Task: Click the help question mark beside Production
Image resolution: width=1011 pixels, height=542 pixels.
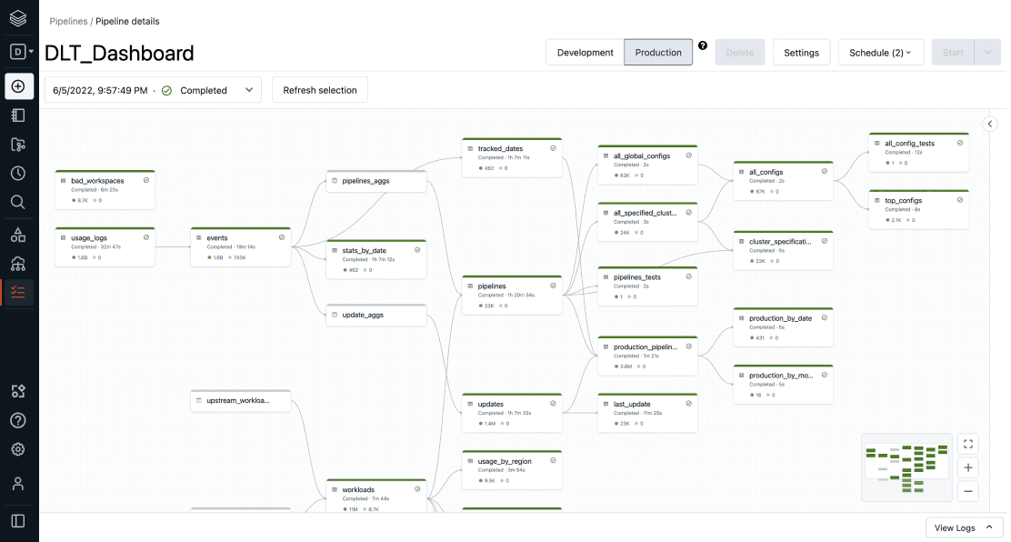Action: 703,45
